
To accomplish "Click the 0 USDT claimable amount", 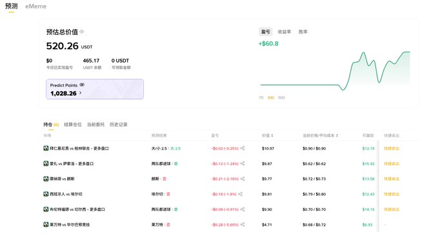I will tap(120, 61).
